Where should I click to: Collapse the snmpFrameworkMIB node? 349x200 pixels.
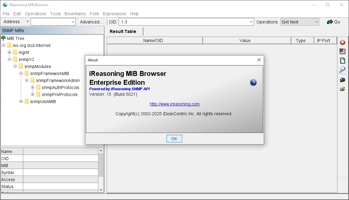(21, 73)
